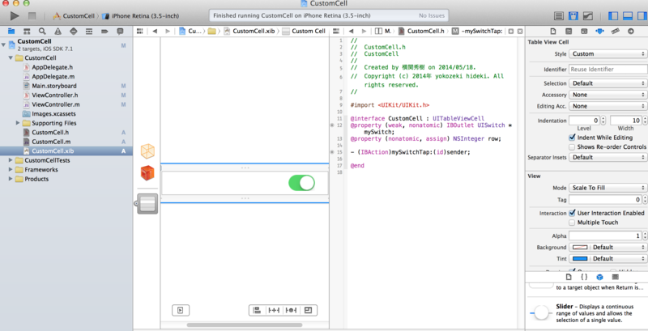
Task: Open Tint color Default picker
Action: click(x=608, y=258)
